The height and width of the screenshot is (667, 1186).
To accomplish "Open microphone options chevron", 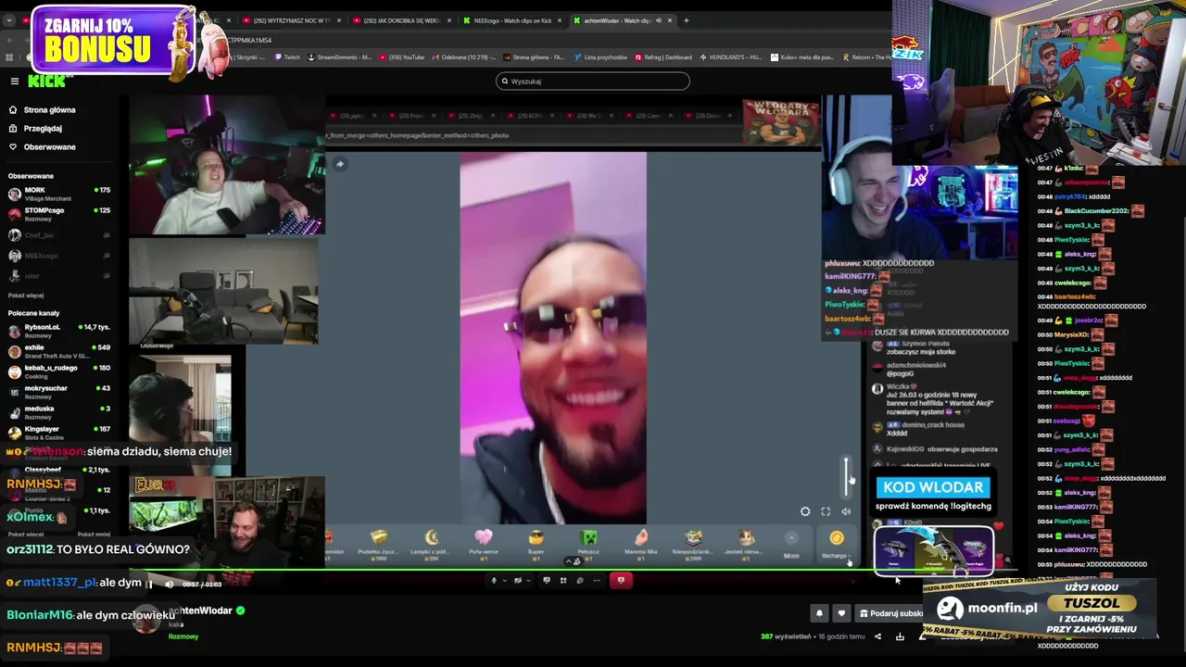I will pyautogui.click(x=505, y=581).
